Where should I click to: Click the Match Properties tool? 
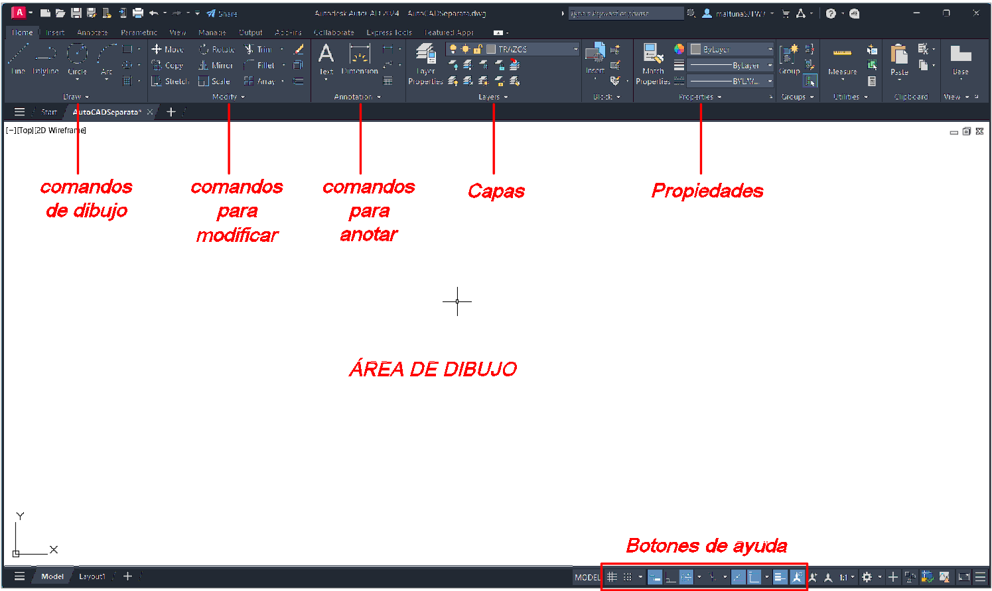[x=653, y=63]
